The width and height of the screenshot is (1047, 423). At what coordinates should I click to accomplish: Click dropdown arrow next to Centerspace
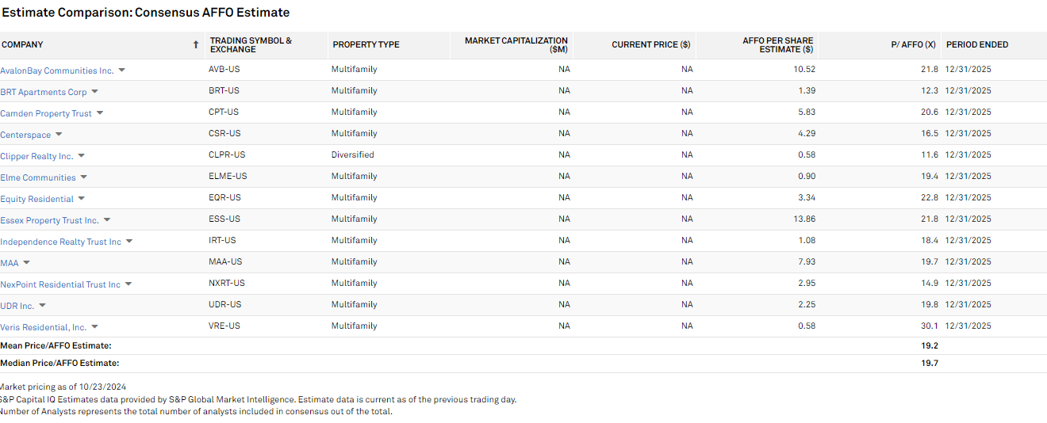point(59,135)
